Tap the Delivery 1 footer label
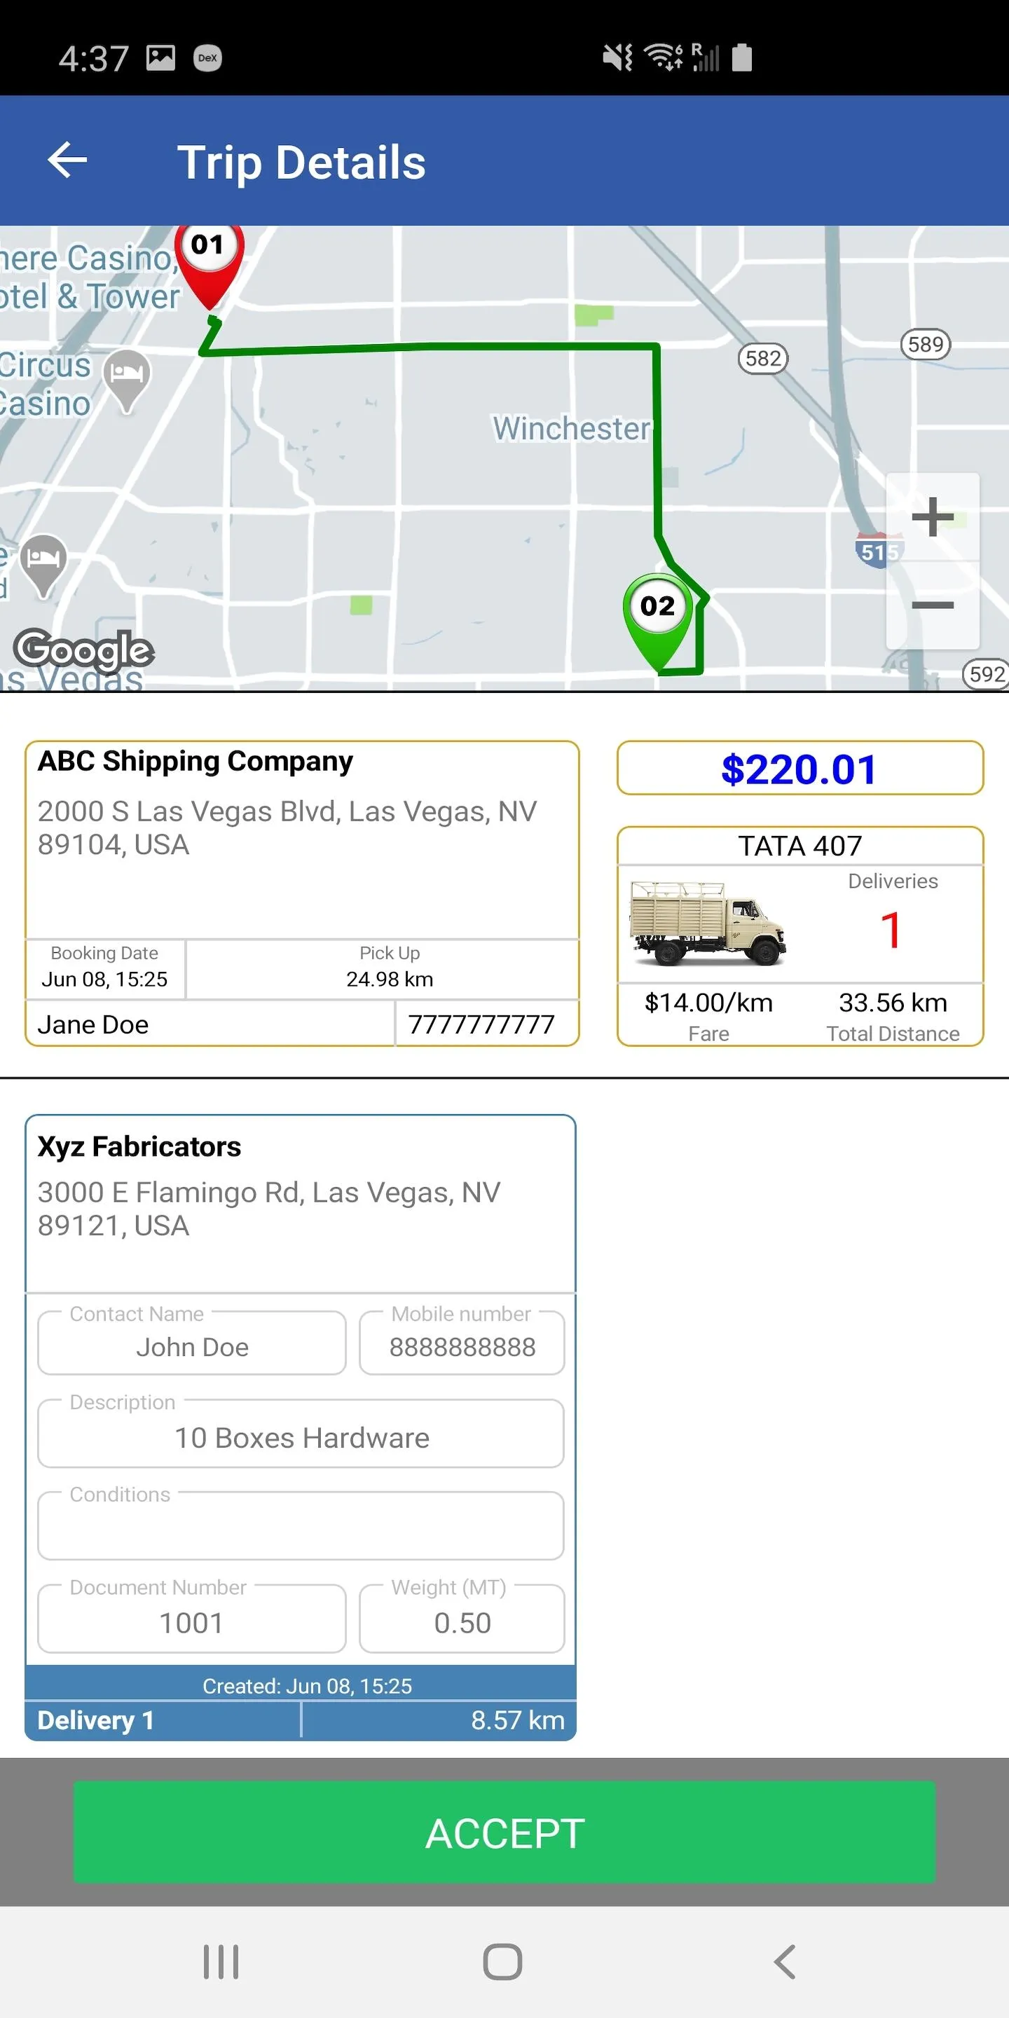Screen dimensions: 1009x2018 click(x=95, y=1720)
